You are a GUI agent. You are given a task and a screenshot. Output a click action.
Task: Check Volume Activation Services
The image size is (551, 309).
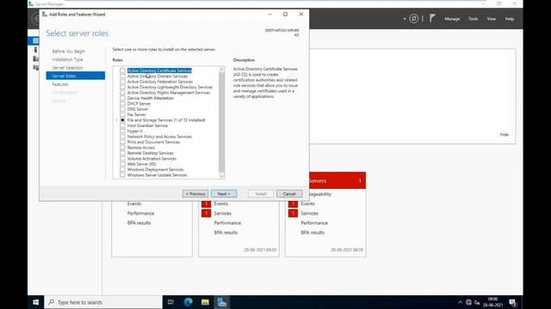(x=122, y=158)
